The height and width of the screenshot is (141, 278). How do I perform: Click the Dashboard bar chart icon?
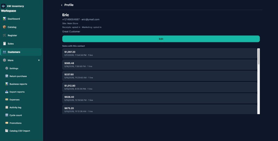point(4,19)
